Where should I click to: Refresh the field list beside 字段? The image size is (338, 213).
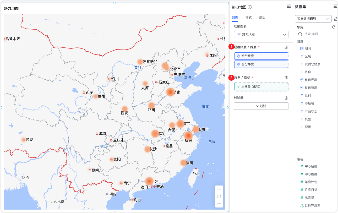[x=334, y=27]
